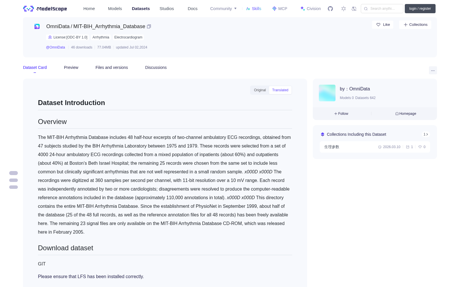Click the heart icon in collection row
Screen dimensions: 460x287
point(420,147)
